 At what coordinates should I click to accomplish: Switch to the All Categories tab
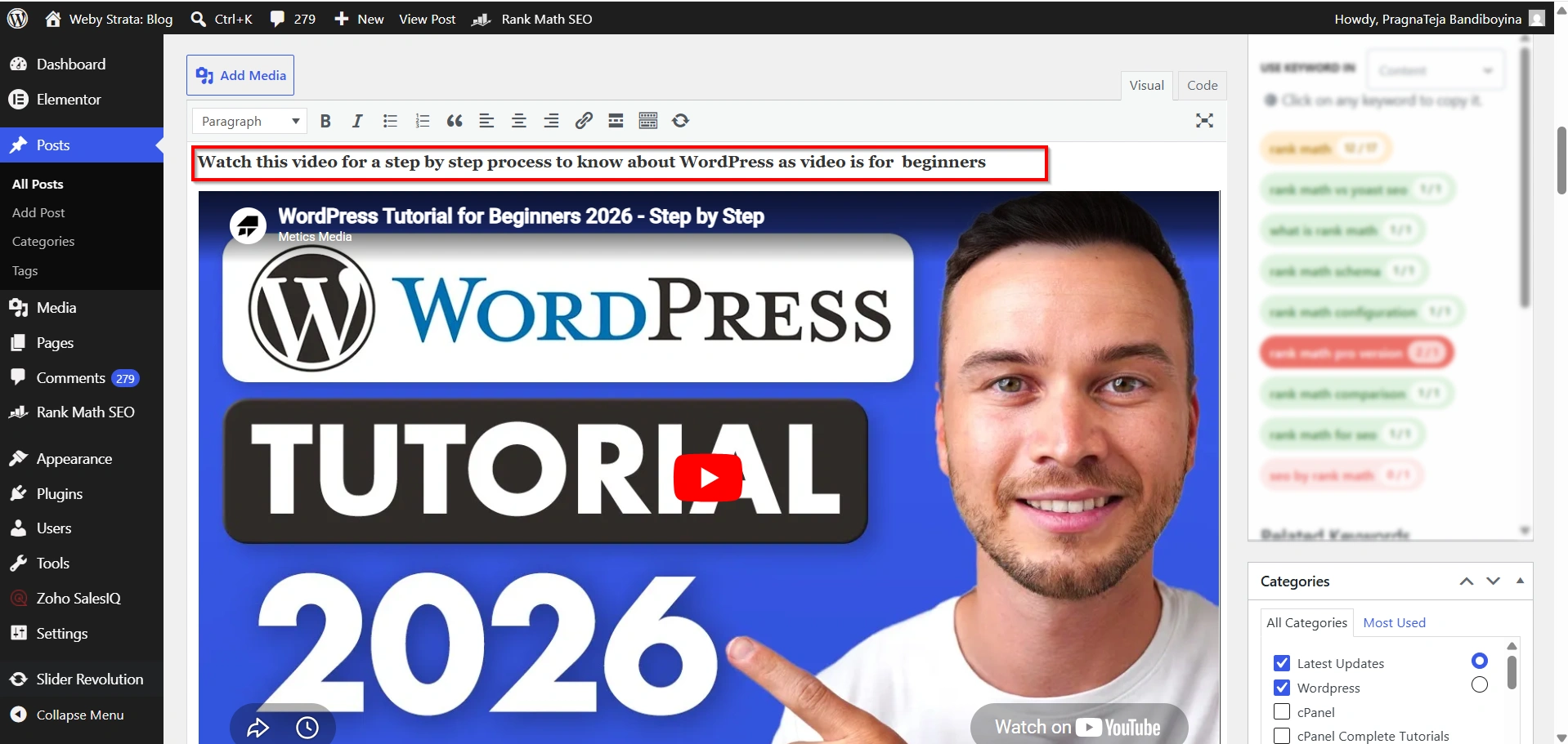[x=1306, y=622]
